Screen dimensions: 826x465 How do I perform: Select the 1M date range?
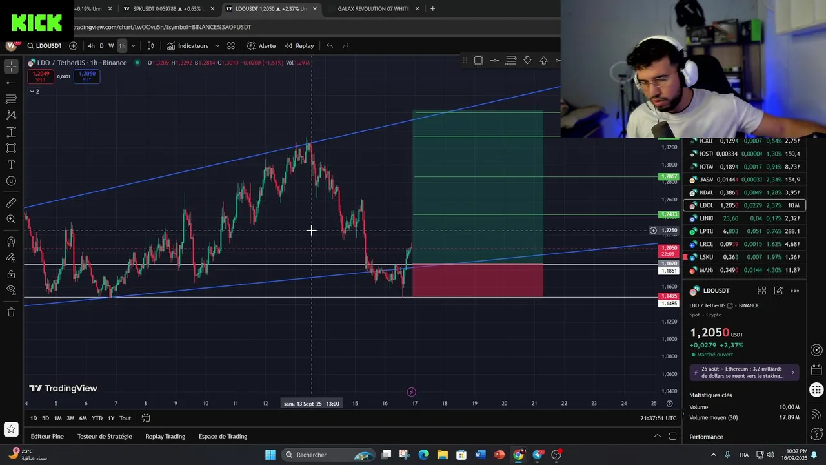[58, 418]
